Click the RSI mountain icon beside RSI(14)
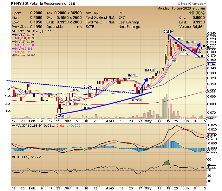222x191 pixels. 13,157
